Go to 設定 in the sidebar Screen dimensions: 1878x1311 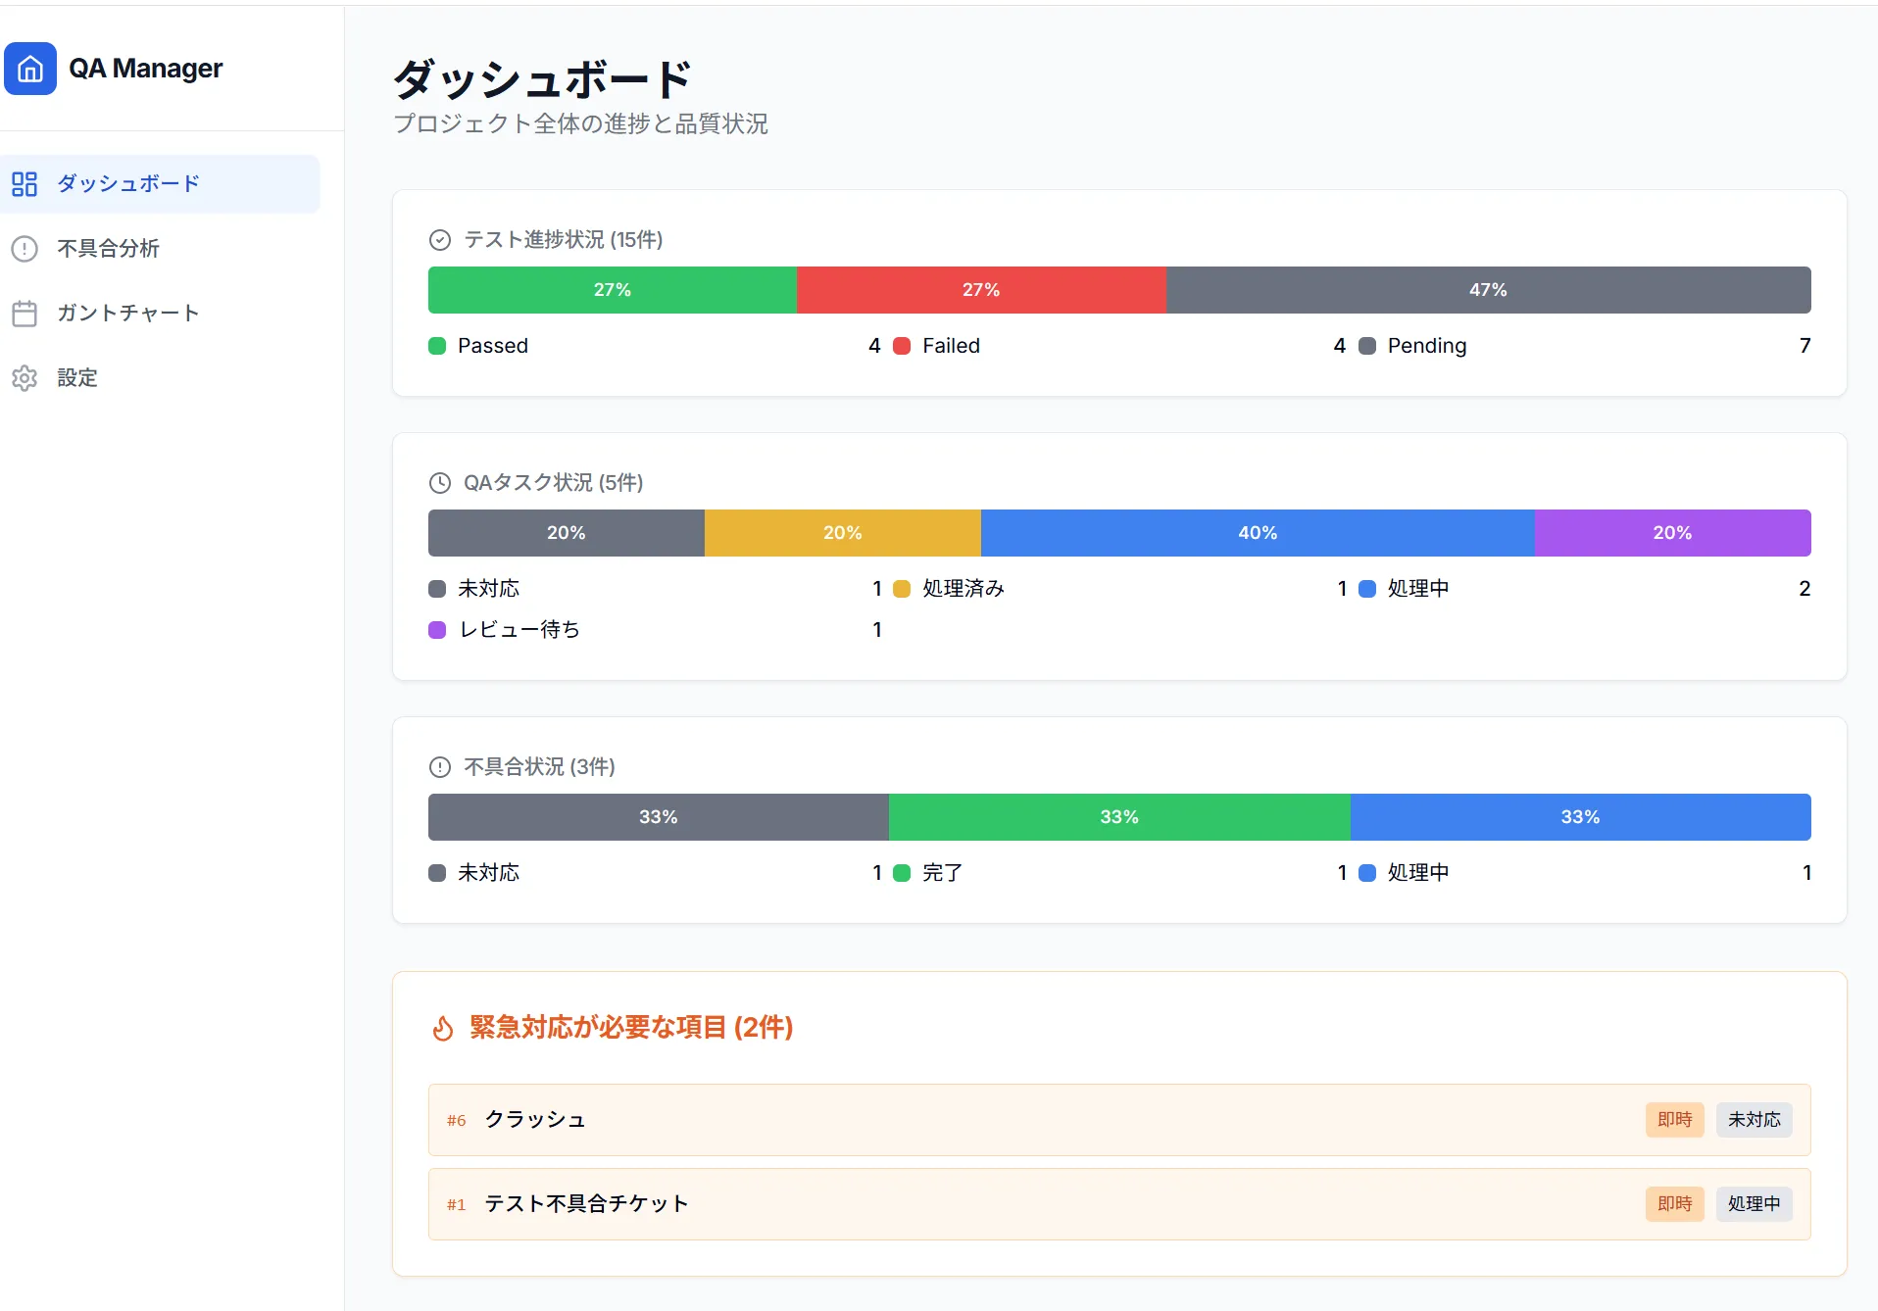coord(77,378)
